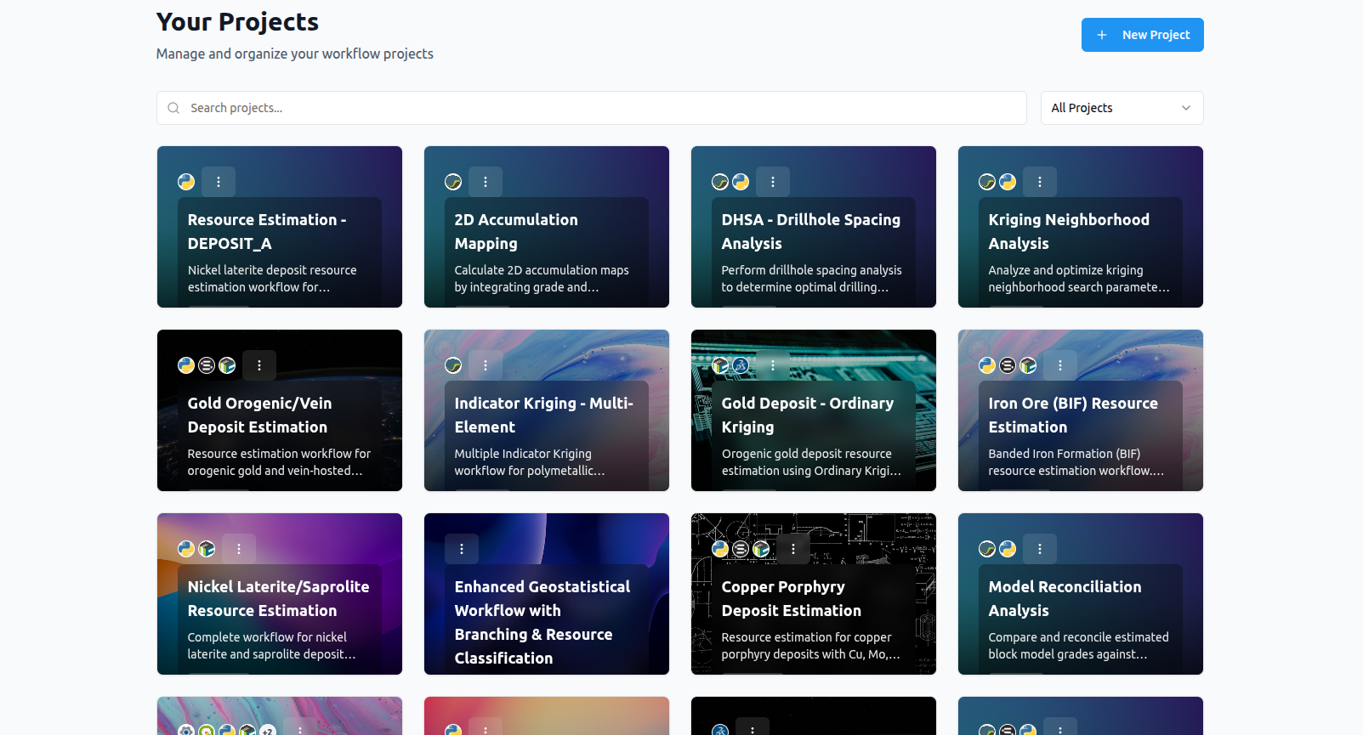Click stacked-lines icon on Copper Porphyry card
The image size is (1363, 735).
[x=741, y=549]
